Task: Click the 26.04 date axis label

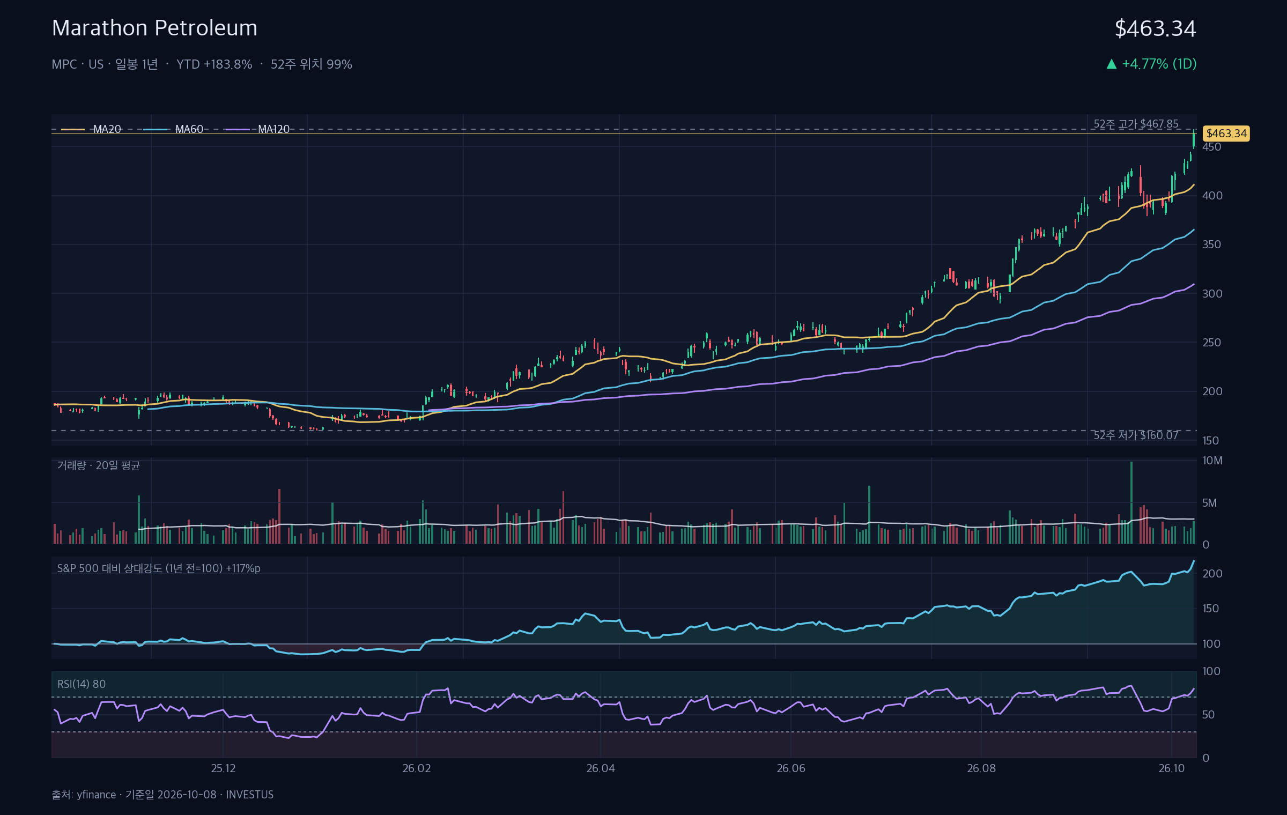Action: coord(601,768)
